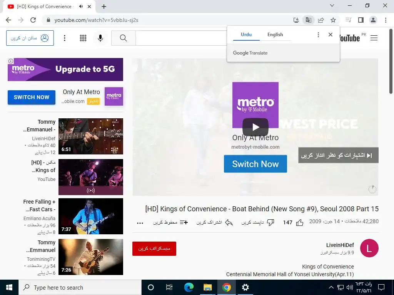
Task: Click the SWITCH NOW button in sidebar ad
Action: tap(32, 97)
